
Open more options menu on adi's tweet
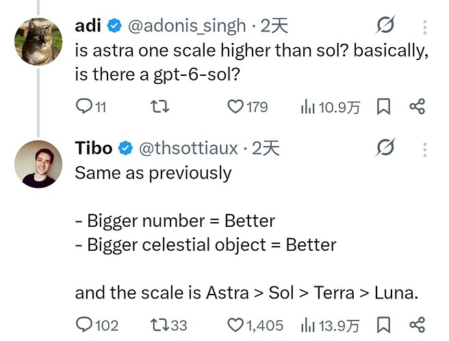425,27
